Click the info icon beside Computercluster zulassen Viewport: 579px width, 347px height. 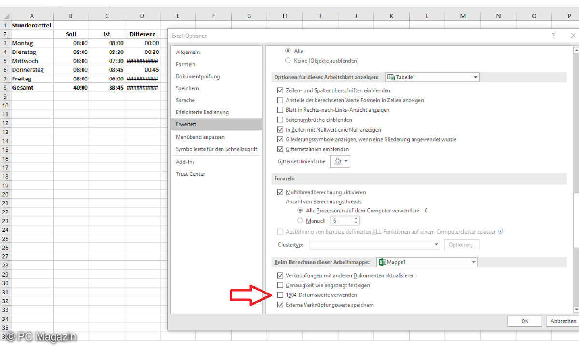pos(500,231)
